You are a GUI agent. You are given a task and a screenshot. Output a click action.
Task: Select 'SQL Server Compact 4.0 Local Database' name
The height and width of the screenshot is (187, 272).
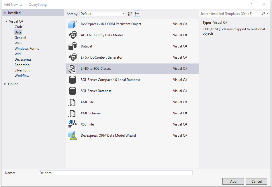pos(111,80)
